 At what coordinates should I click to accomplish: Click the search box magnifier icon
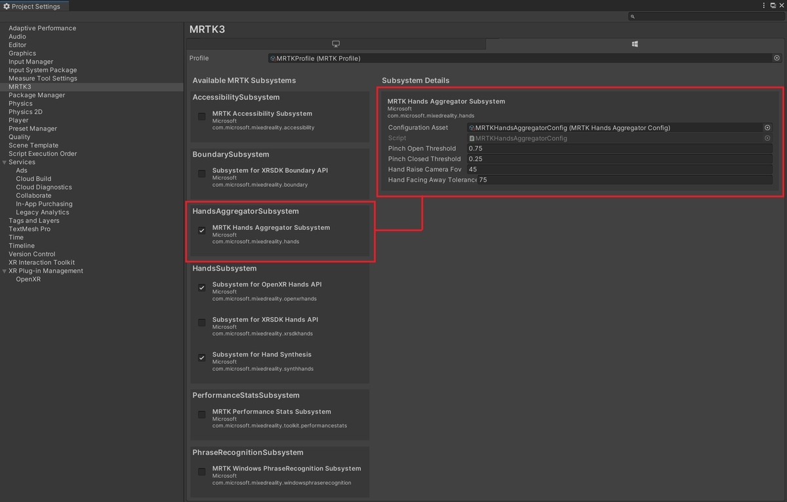[x=632, y=16]
